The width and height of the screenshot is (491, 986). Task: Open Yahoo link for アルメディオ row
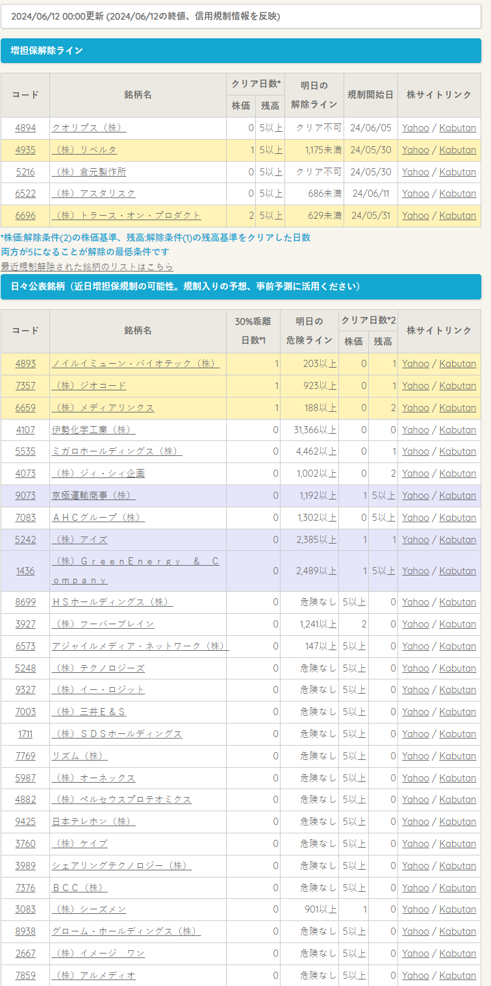click(x=416, y=976)
